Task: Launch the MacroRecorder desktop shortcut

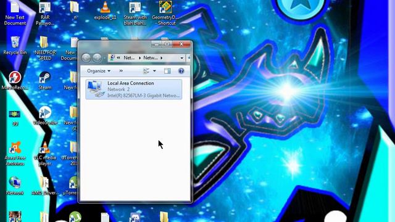Action: point(15,81)
